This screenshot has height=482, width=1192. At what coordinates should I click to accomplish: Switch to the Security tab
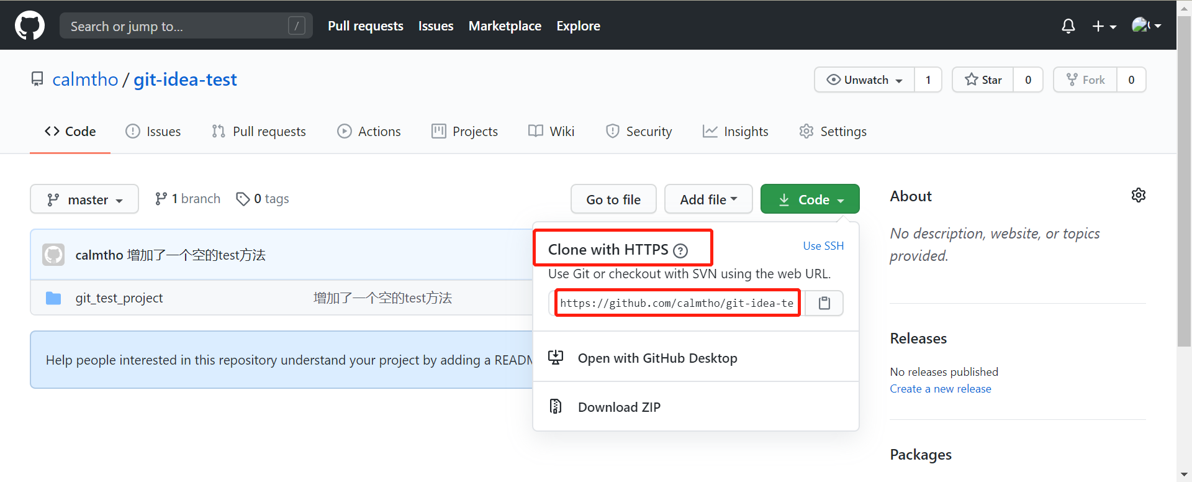[x=639, y=132]
